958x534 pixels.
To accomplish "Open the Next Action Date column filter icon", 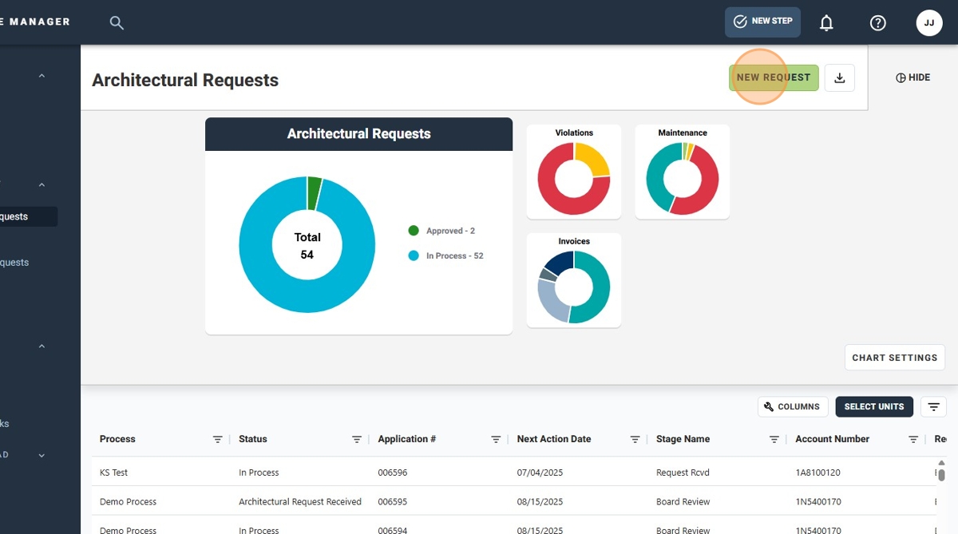I will point(635,440).
